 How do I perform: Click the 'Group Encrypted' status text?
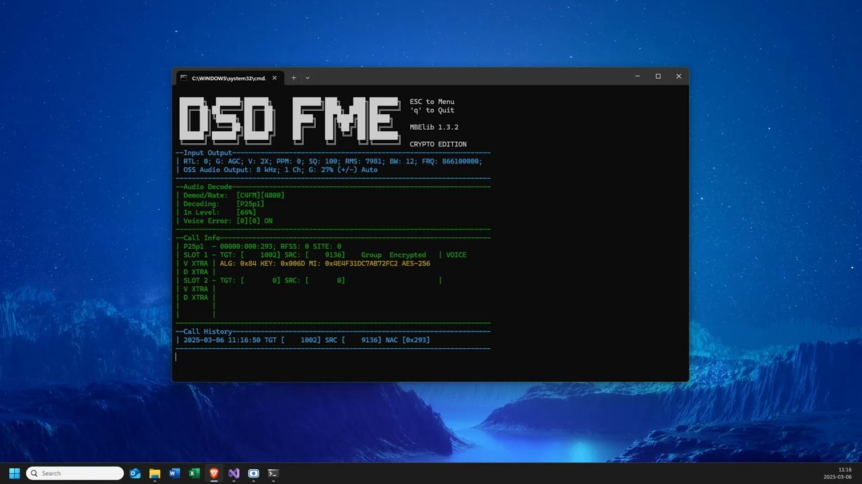pyautogui.click(x=394, y=255)
